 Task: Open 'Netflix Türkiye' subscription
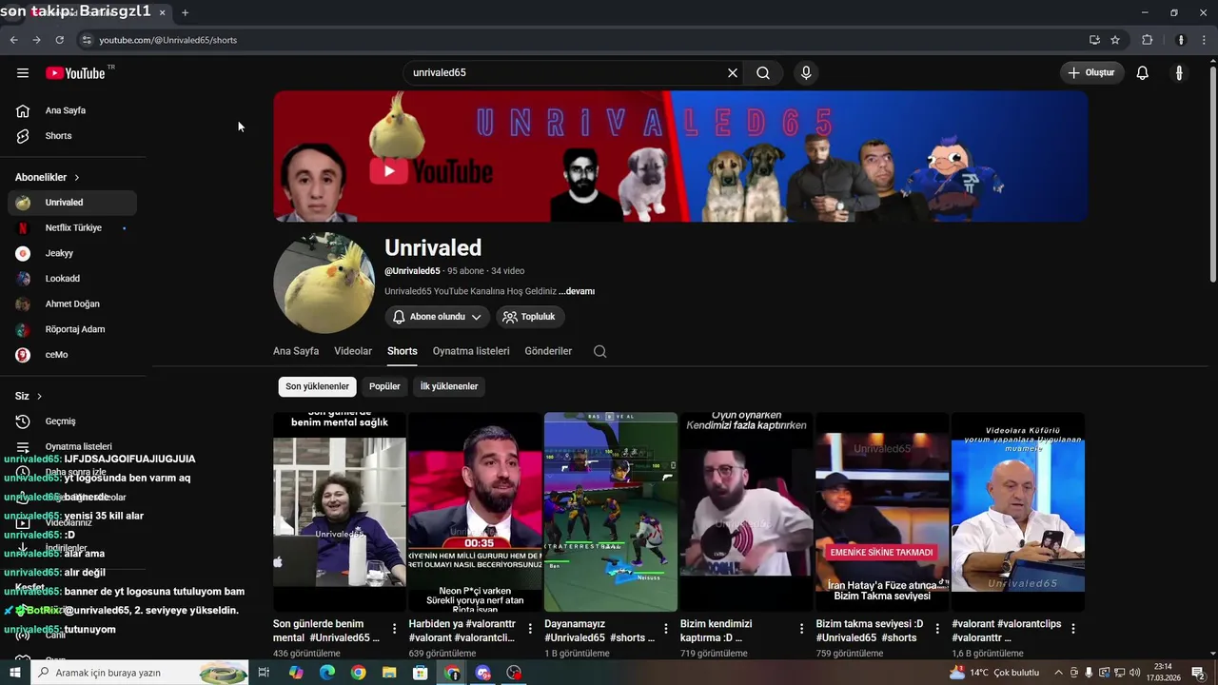[72, 228]
